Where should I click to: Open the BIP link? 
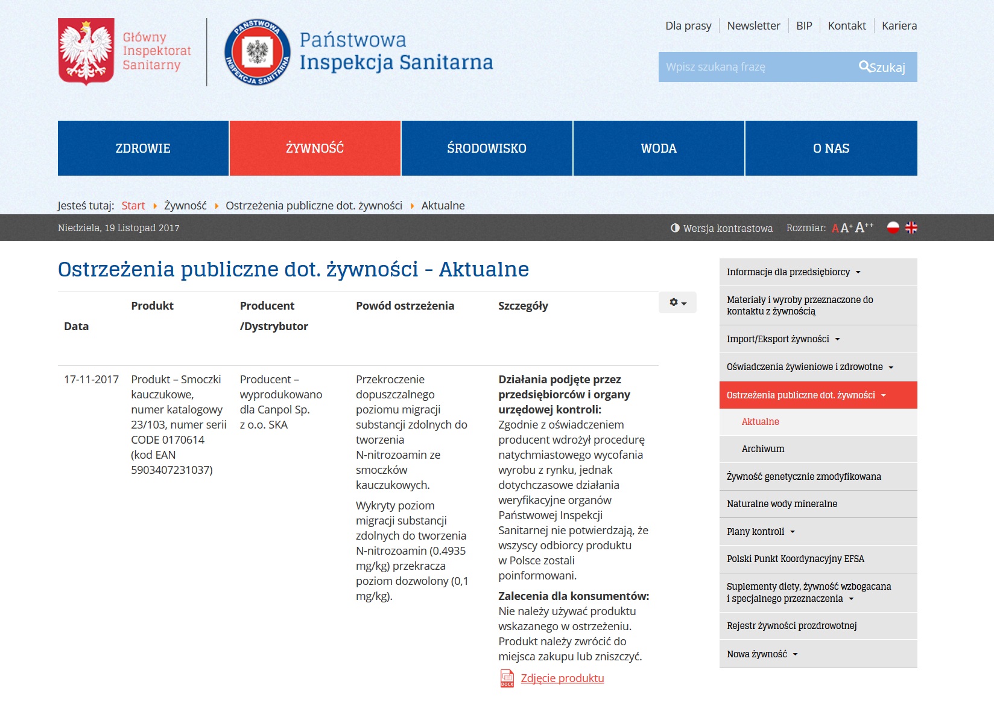(804, 26)
